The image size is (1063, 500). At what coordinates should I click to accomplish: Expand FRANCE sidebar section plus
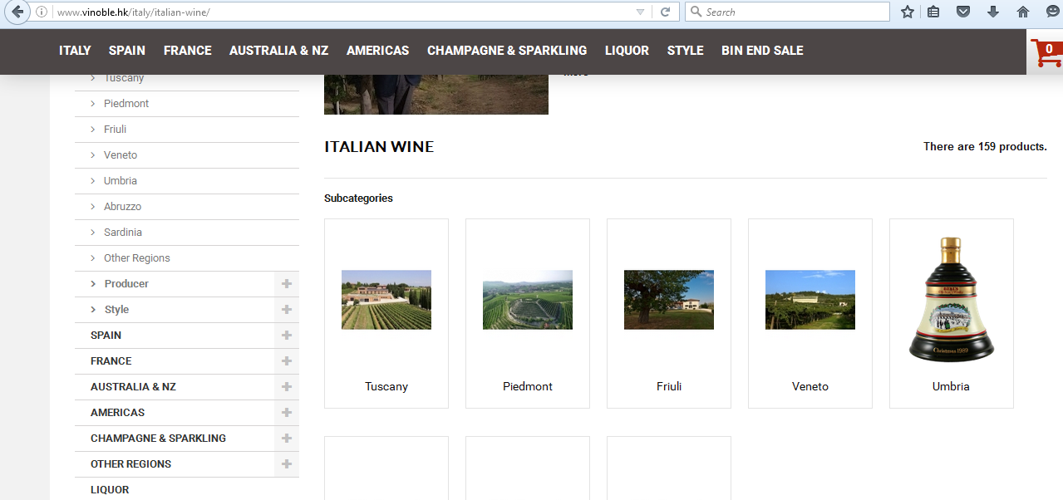click(287, 361)
